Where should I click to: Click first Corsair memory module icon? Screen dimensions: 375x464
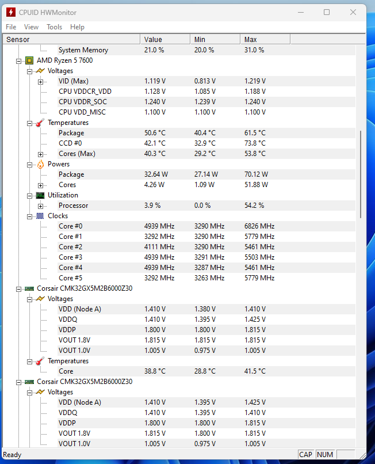[29, 288]
